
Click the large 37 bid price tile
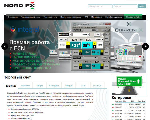point(76,45)
